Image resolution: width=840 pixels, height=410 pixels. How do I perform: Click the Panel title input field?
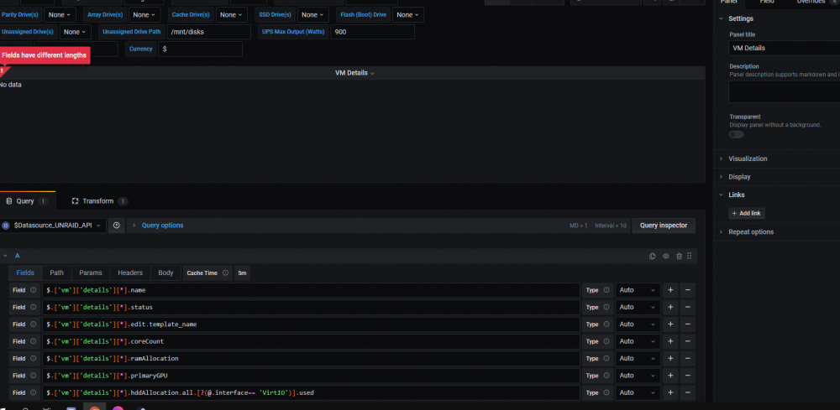(785, 48)
